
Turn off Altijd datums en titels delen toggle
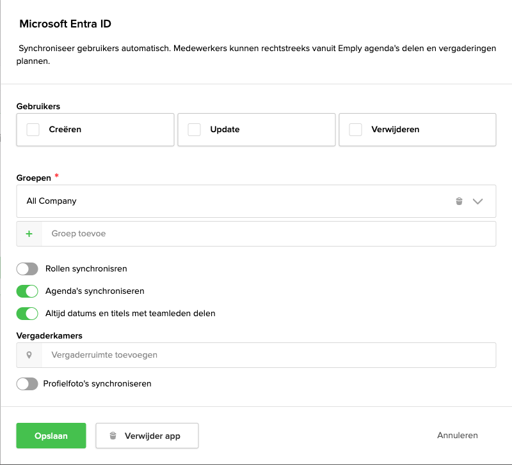pos(27,314)
